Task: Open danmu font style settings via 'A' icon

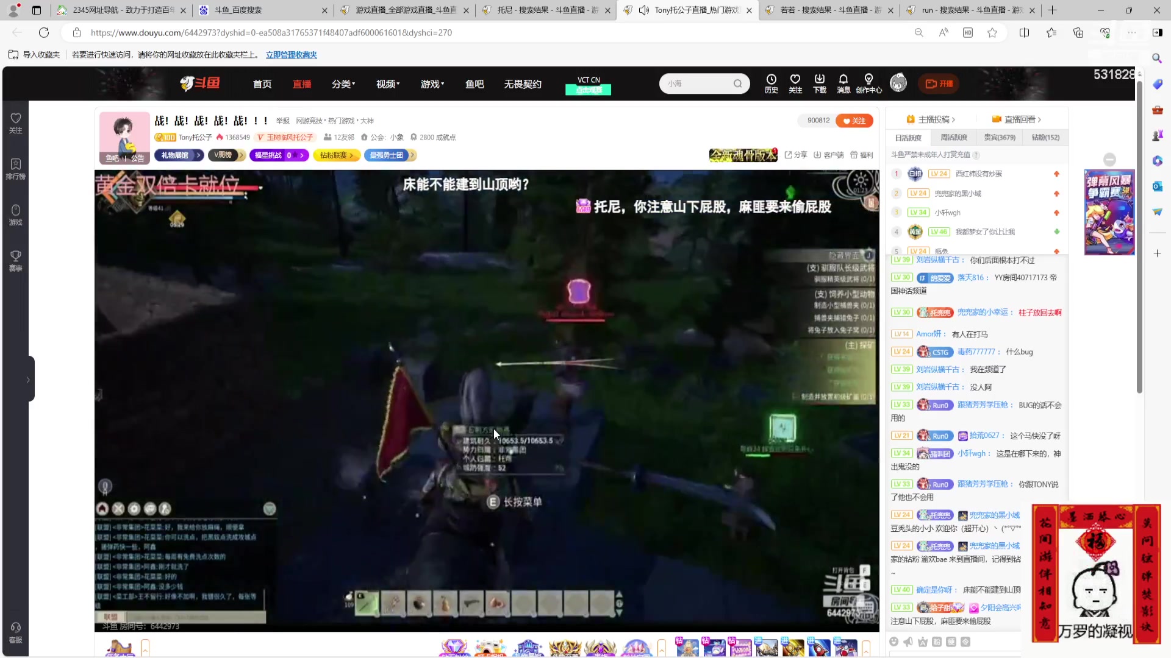Action: pyautogui.click(x=922, y=642)
